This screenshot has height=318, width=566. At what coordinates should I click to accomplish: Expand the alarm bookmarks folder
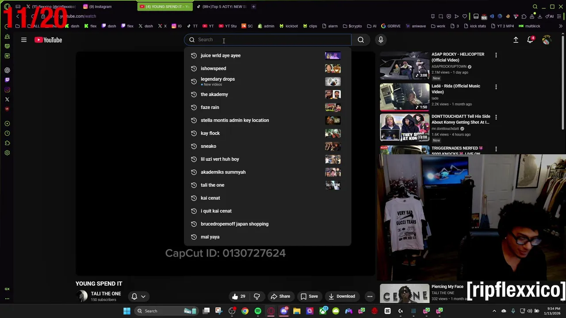[x=330, y=26]
